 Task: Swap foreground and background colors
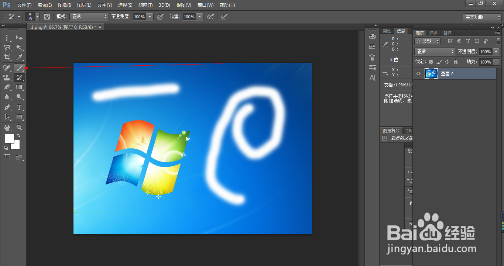(x=18, y=136)
